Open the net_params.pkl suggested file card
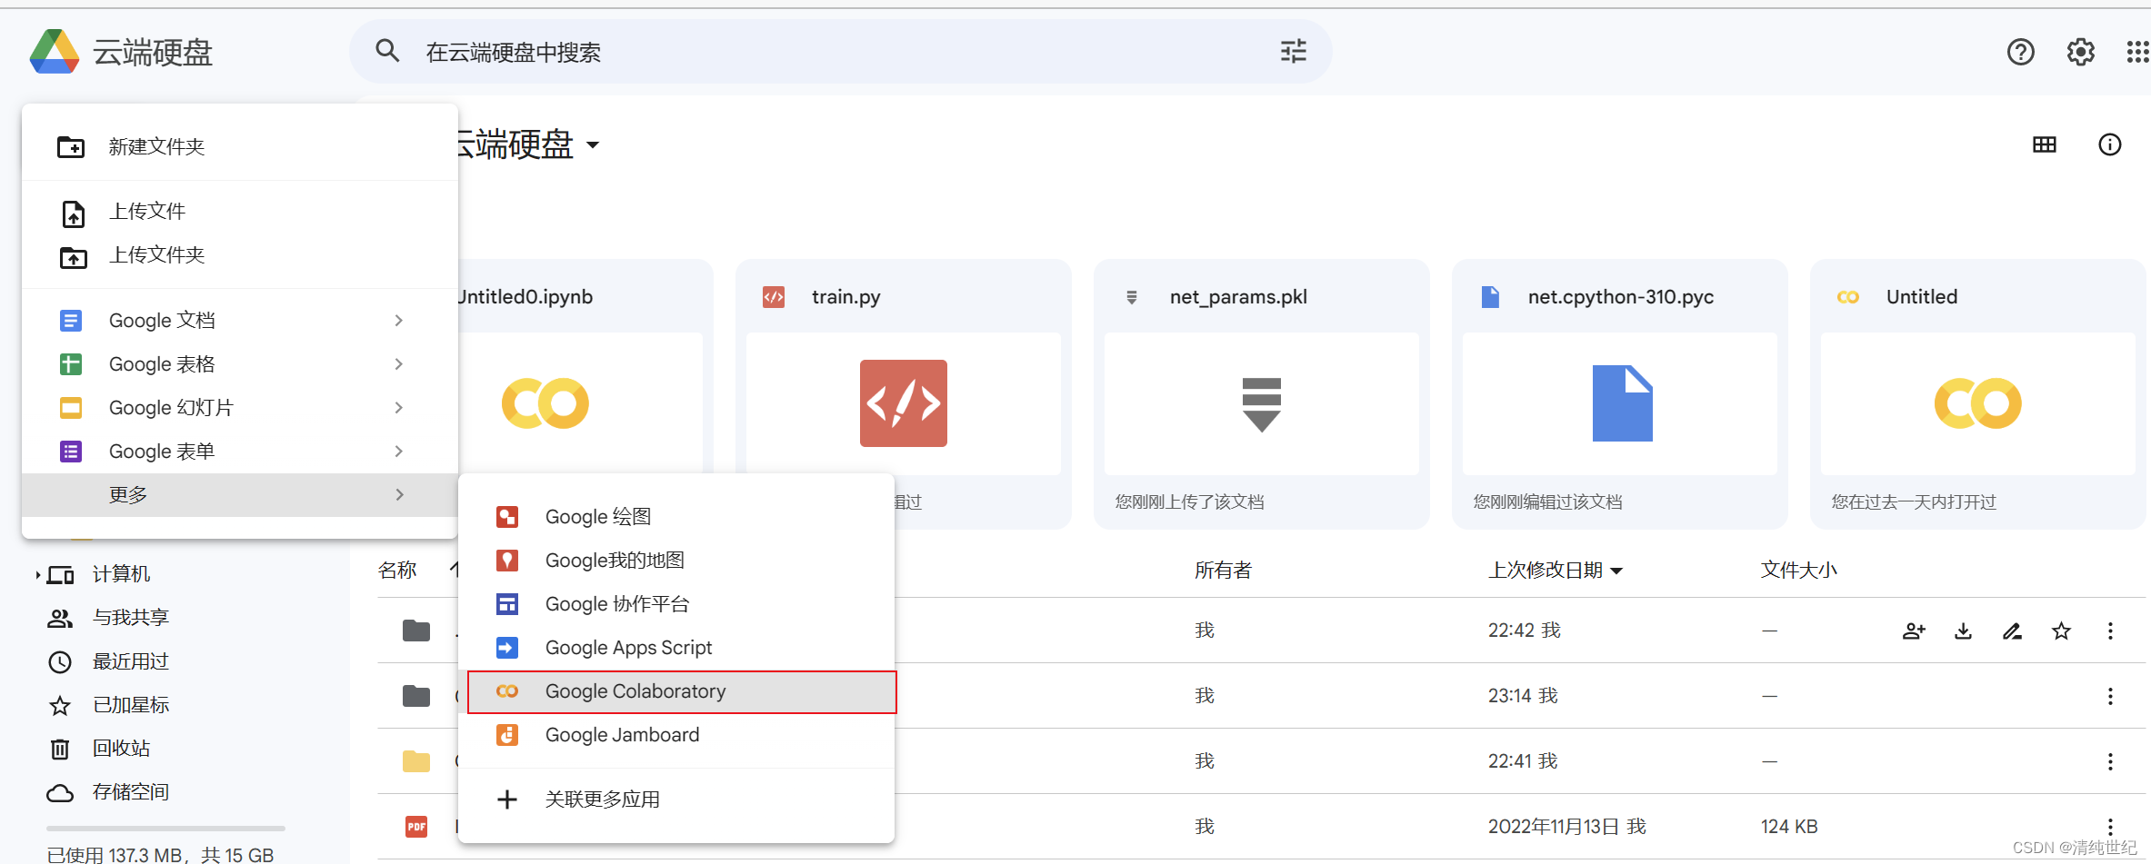The height and width of the screenshot is (864, 2151). click(1261, 394)
